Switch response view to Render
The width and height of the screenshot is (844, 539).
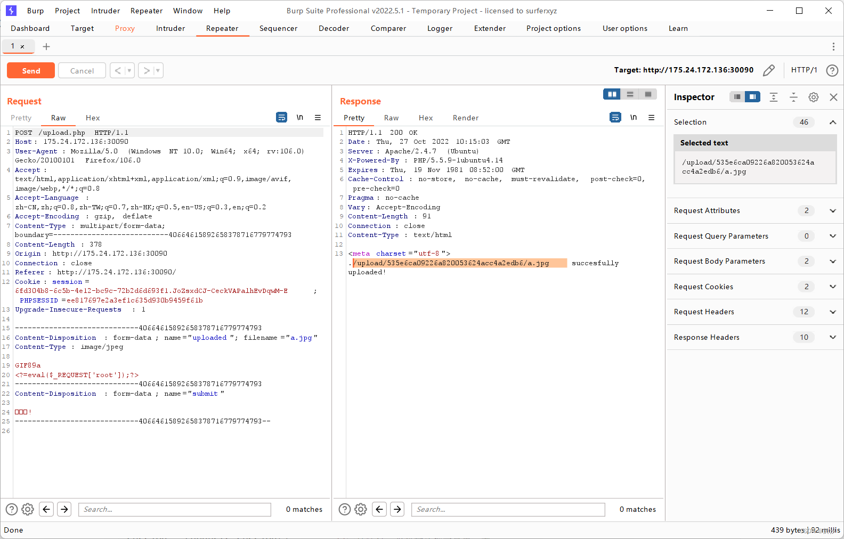[465, 118]
